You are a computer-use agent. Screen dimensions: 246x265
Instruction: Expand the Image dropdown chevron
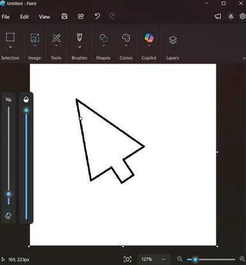35,46
